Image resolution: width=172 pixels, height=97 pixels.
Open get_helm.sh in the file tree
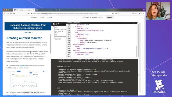click(59, 32)
